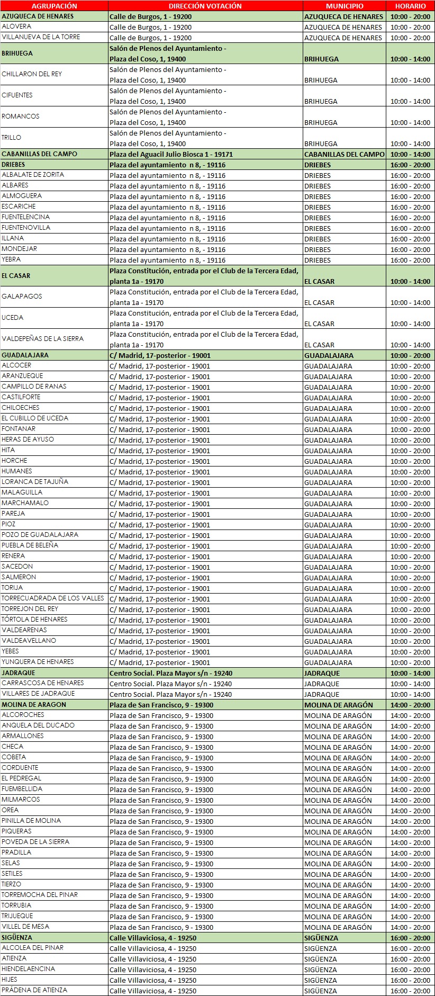The height and width of the screenshot is (996, 435).
Task: Click the DIRECCIÓN VOTACIÓN column header
Action: coord(205,6)
